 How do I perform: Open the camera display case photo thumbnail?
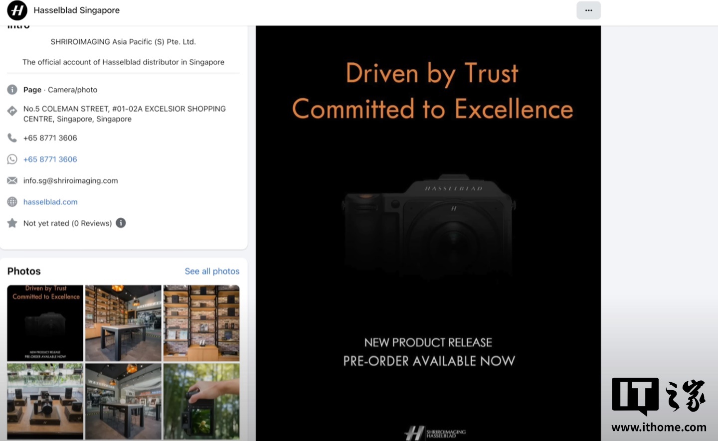45,401
